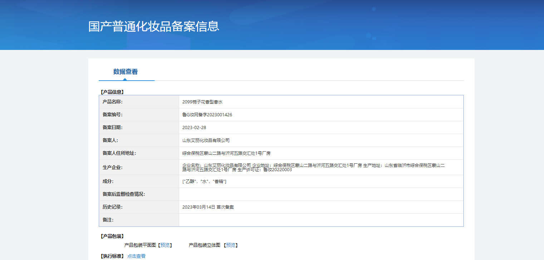Switch to the 数据查看 tab
This screenshot has width=544, height=260.
click(x=126, y=72)
